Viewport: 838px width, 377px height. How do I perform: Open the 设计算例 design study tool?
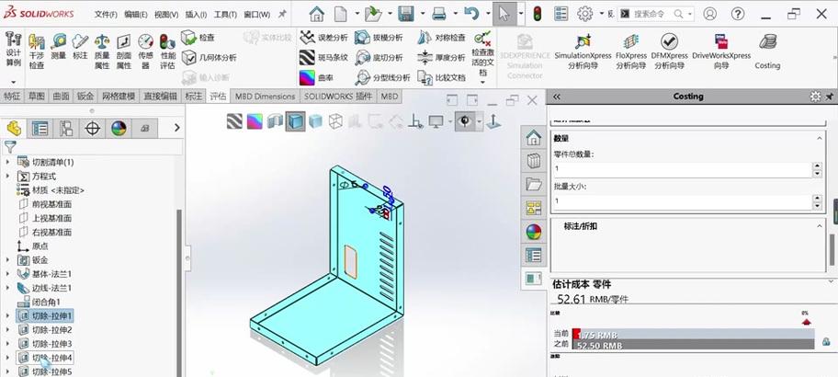coord(14,50)
